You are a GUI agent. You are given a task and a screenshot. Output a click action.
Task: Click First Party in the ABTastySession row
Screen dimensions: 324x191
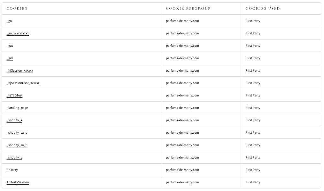(x=253, y=182)
